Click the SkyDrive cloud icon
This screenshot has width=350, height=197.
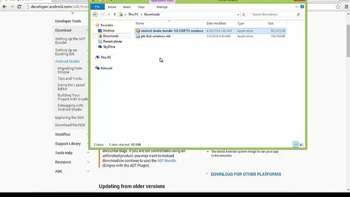click(100, 47)
